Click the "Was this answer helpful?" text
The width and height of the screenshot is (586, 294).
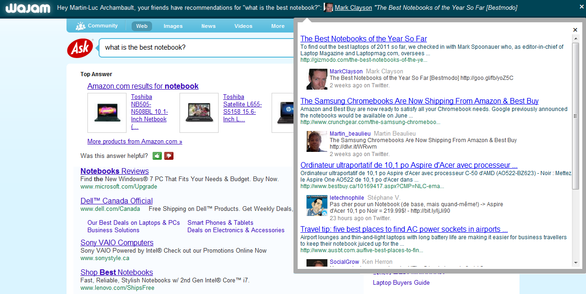coord(114,156)
